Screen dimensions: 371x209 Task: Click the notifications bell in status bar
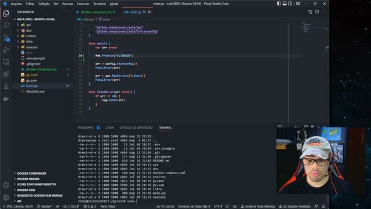coord(323,207)
